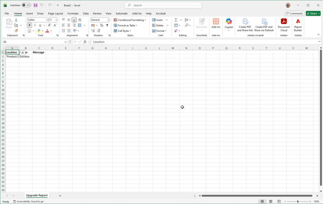Switch to Page Layout view in status bar
This screenshot has height=204, width=323.
pyautogui.click(x=271, y=201)
